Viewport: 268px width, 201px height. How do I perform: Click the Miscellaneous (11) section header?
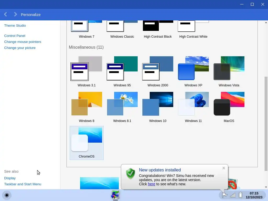86,47
